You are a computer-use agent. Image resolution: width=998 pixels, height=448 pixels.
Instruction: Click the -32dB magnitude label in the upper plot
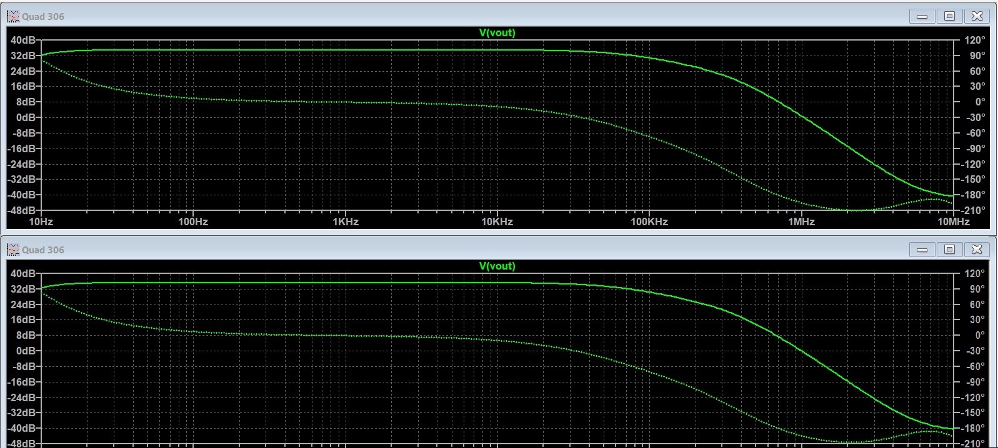coord(21,179)
